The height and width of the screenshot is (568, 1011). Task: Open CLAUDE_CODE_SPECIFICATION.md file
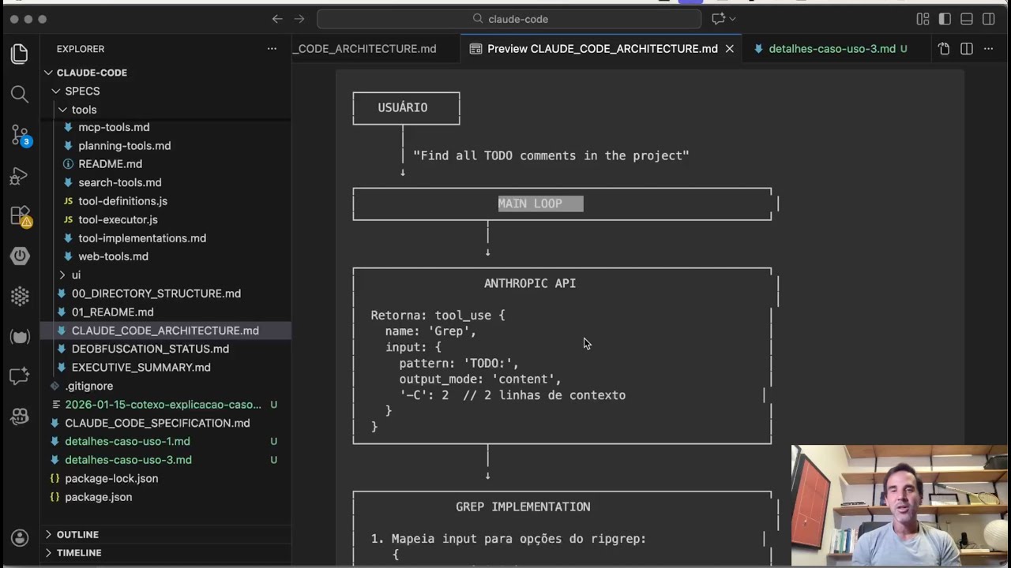point(157,423)
